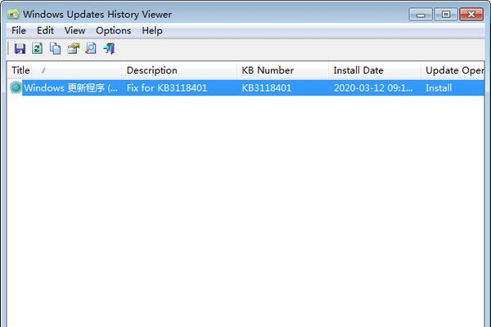The width and height of the screenshot is (491, 327).
Task: Click the Save floppy disk toolbar icon
Action: click(x=20, y=48)
